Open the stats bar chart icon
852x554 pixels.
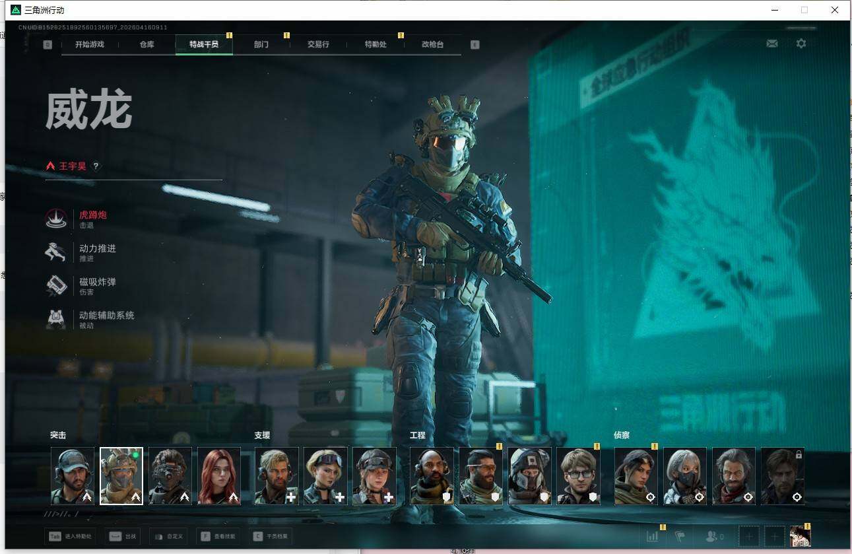click(653, 536)
